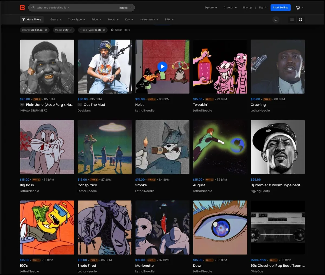325x275 pixels.
Task: Open the Out The Mud track title
Action: 94,105
